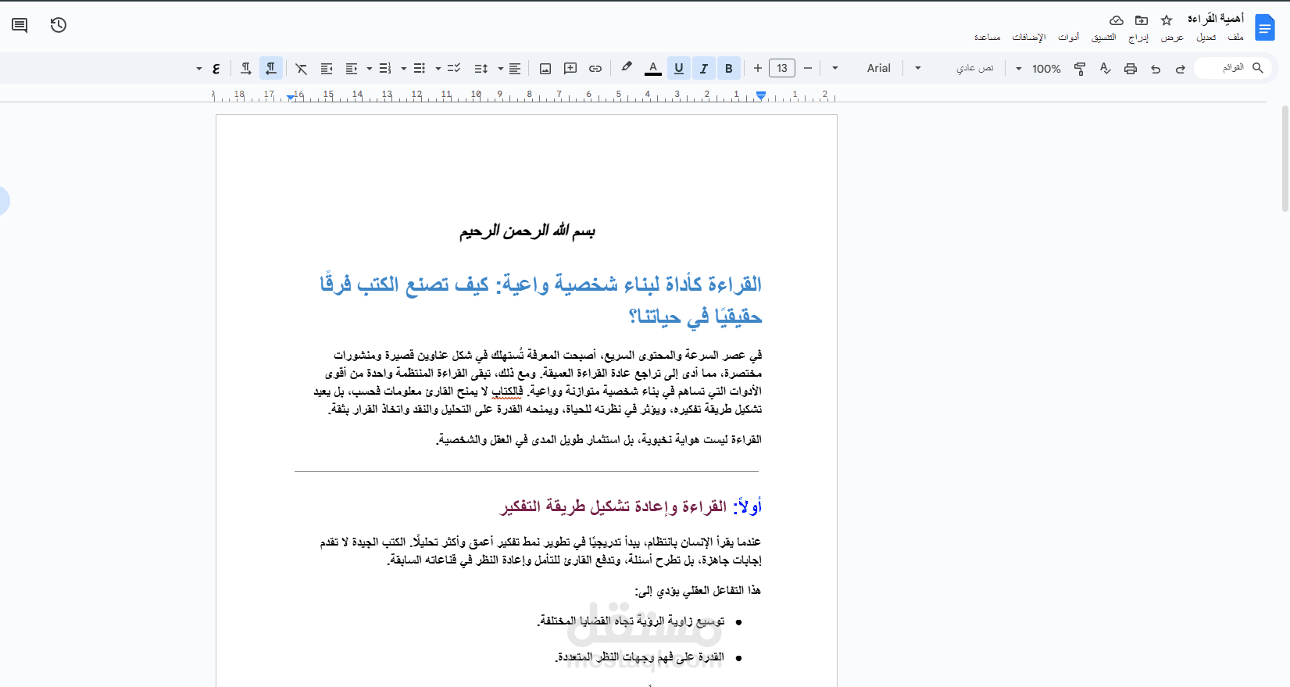The image size is (1290, 687).
Task: Click the move-to-folder icon
Action: [1142, 20]
